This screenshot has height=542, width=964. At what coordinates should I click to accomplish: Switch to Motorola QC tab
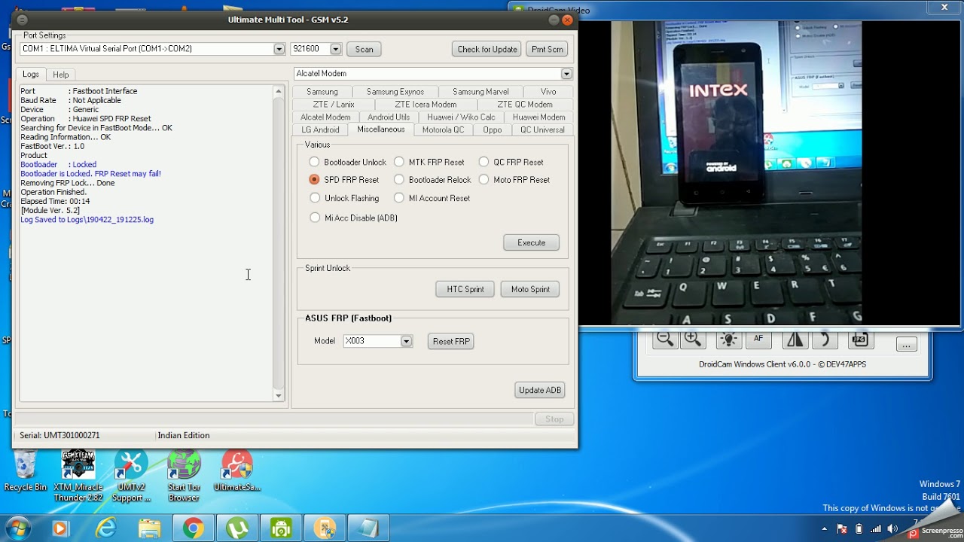pyautogui.click(x=443, y=129)
